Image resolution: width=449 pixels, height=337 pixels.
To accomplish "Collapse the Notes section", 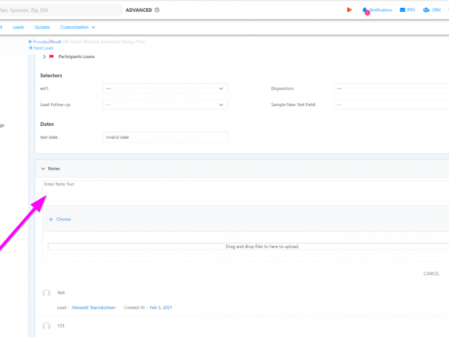I will [43, 168].
